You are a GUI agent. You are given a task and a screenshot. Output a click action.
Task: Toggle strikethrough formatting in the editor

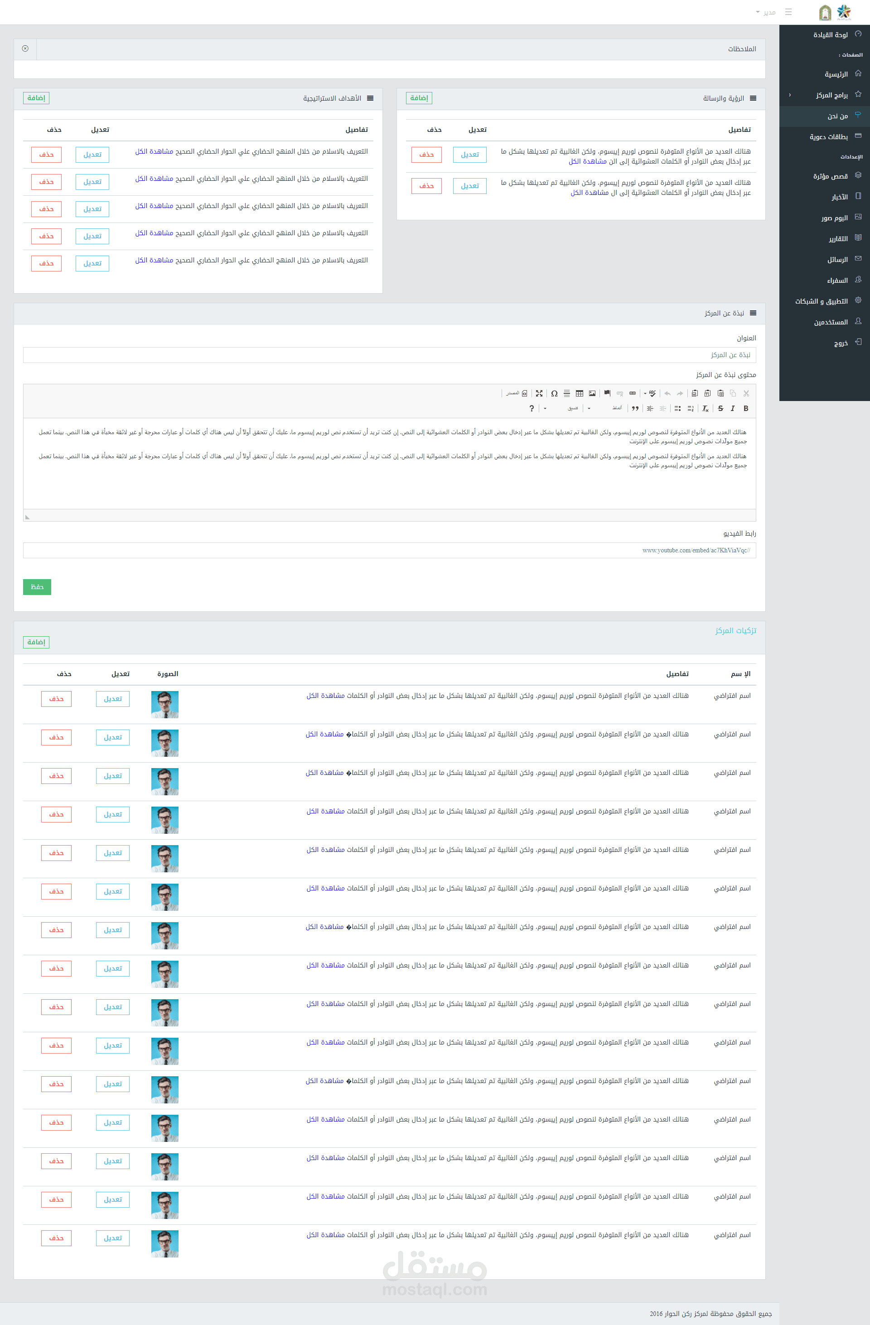(x=720, y=409)
